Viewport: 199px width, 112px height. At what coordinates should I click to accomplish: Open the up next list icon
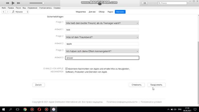pyautogui.click(x=145, y=3)
